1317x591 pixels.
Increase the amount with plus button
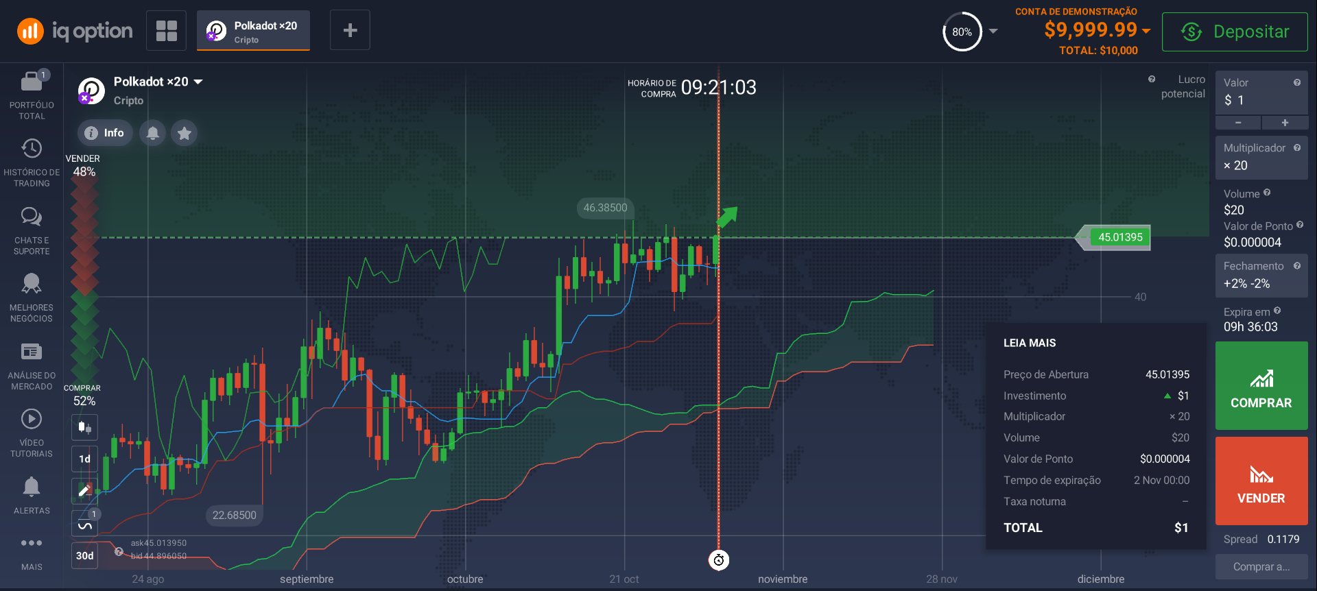pos(1285,123)
